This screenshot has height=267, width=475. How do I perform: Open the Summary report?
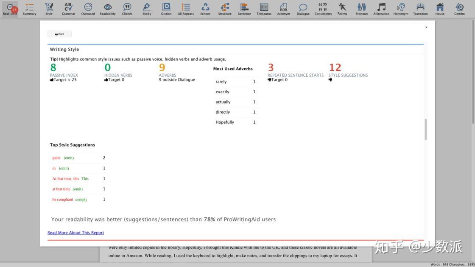pos(29,9)
